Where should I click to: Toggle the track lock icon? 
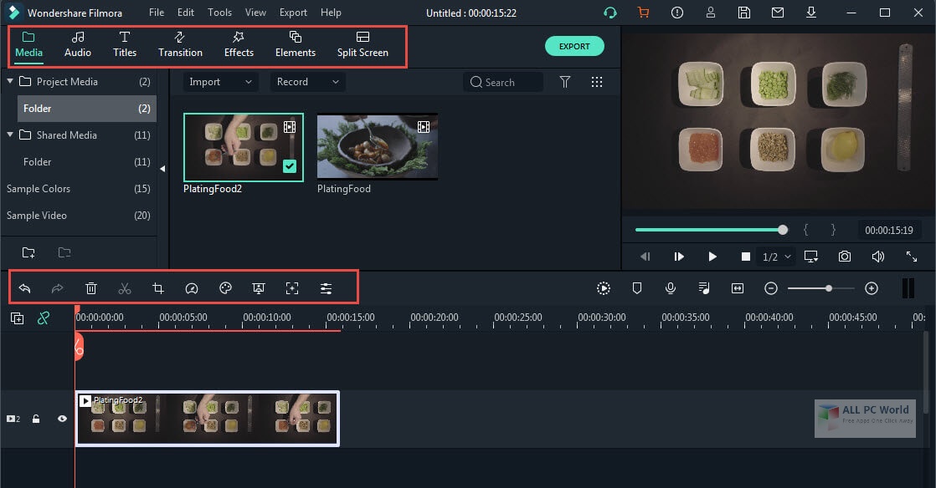(36, 419)
